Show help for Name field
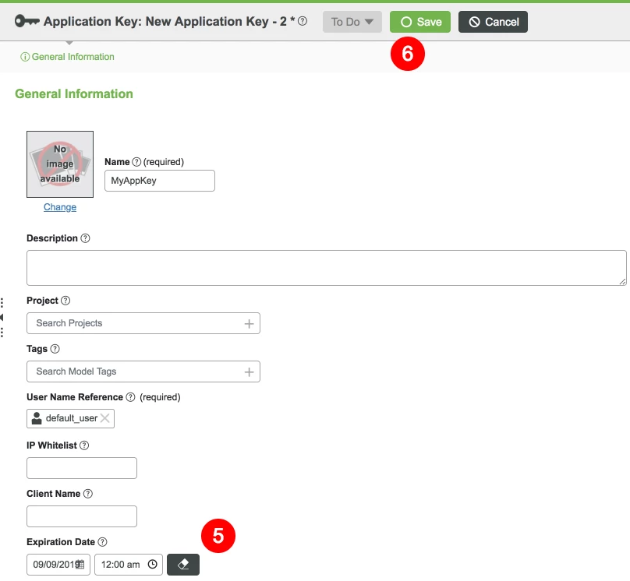The height and width of the screenshot is (581, 630). click(x=136, y=162)
